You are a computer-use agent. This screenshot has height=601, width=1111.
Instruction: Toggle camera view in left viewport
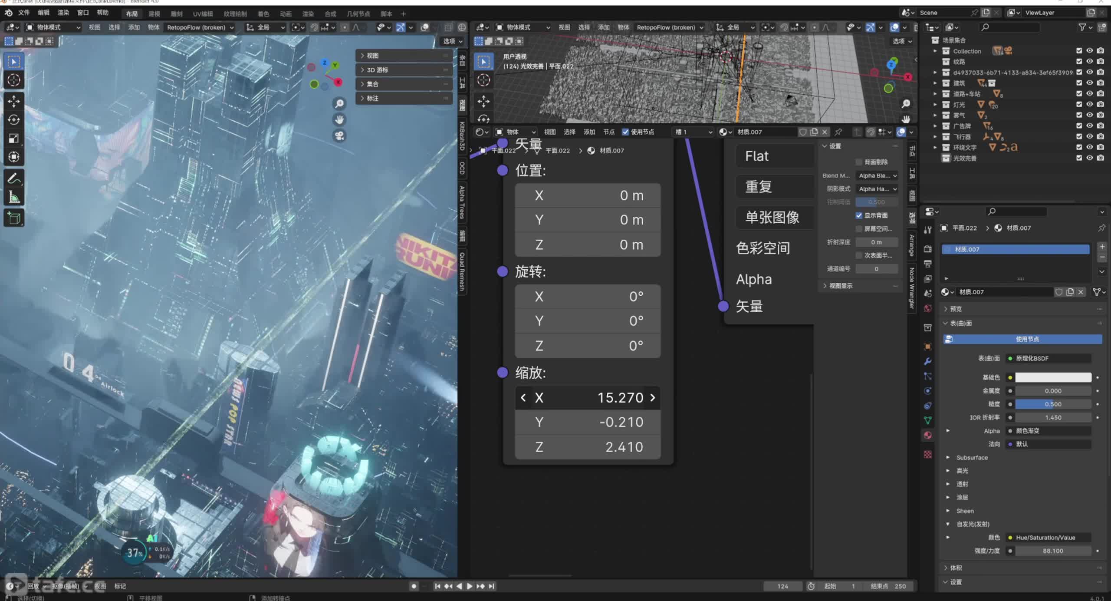pos(339,136)
